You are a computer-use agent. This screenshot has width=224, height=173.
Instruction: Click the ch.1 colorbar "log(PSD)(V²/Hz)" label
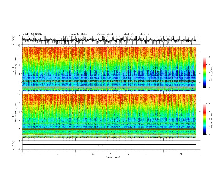(212, 74)
